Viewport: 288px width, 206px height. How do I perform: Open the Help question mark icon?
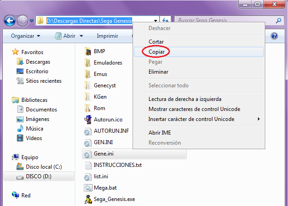(x=274, y=36)
